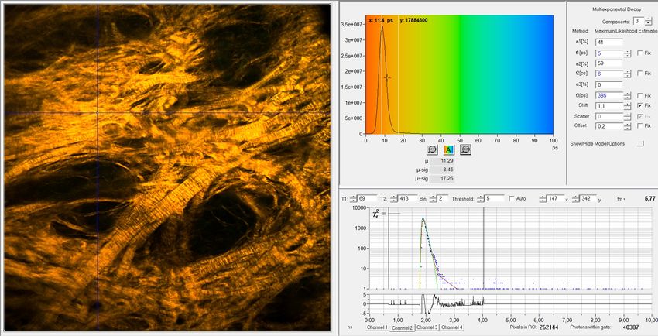This screenshot has height=336, width=658.
Task: Click the a2[%] field showing 59
Action: pyautogui.click(x=609, y=63)
